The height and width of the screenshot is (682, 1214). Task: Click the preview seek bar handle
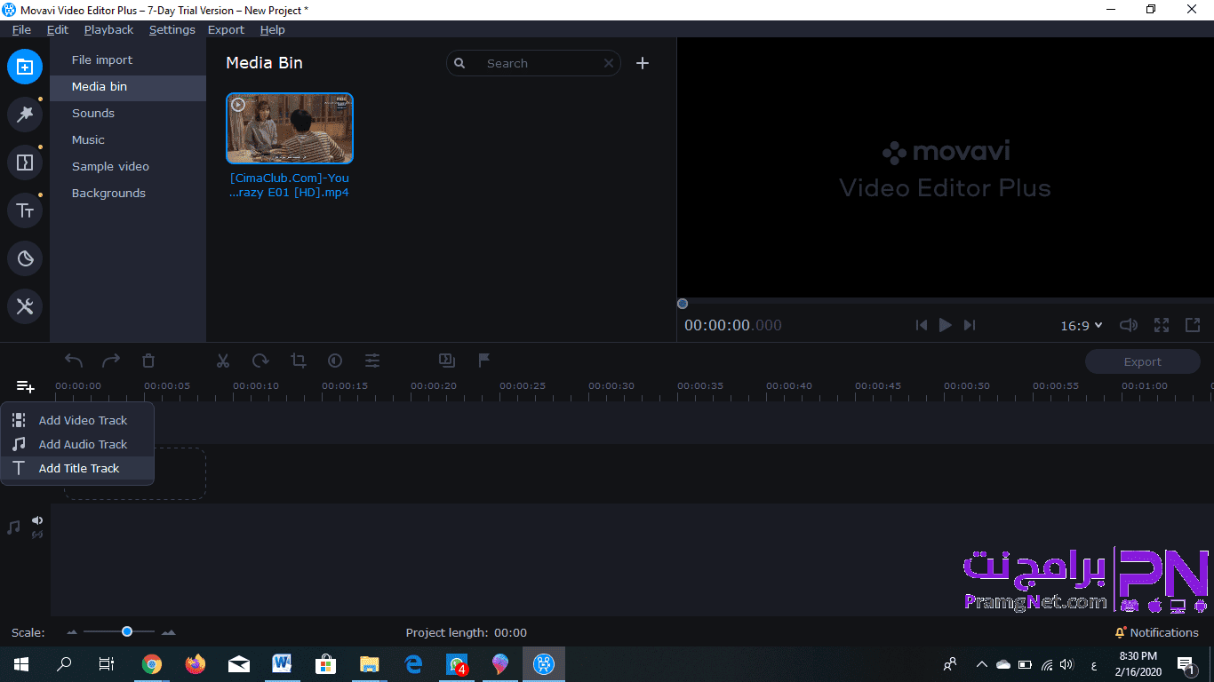point(683,304)
